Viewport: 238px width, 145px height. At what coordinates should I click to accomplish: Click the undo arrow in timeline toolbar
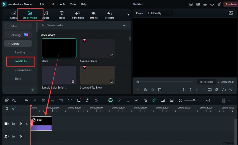[x=26, y=100]
